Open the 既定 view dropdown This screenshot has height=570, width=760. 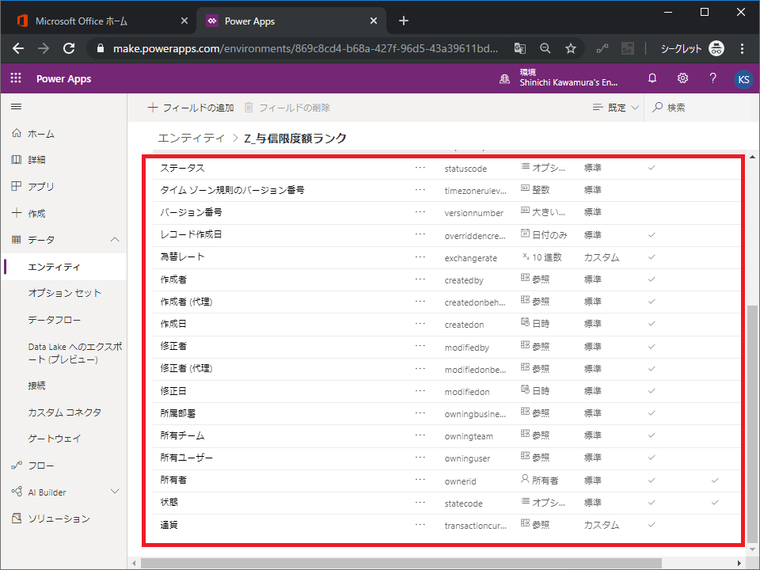616,108
